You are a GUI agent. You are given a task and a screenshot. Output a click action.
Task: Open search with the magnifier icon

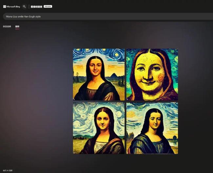(x=24, y=7)
